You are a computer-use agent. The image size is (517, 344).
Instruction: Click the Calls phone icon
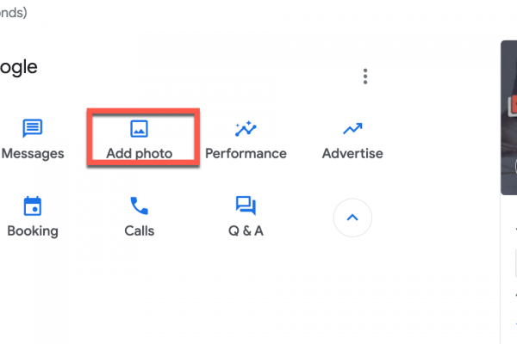[139, 206]
